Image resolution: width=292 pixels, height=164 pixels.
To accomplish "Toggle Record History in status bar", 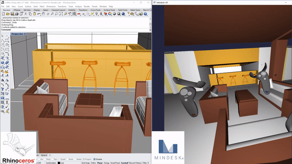I will pyautogui.click(x=135, y=163).
